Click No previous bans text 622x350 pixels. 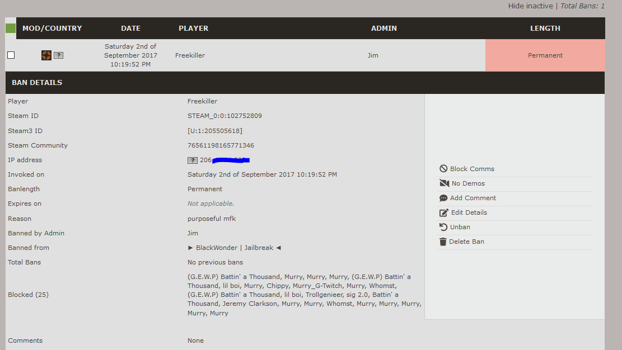215,262
